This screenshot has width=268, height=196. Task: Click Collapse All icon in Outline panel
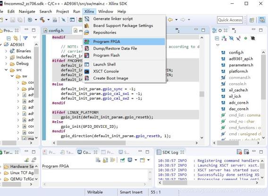coord(217,38)
